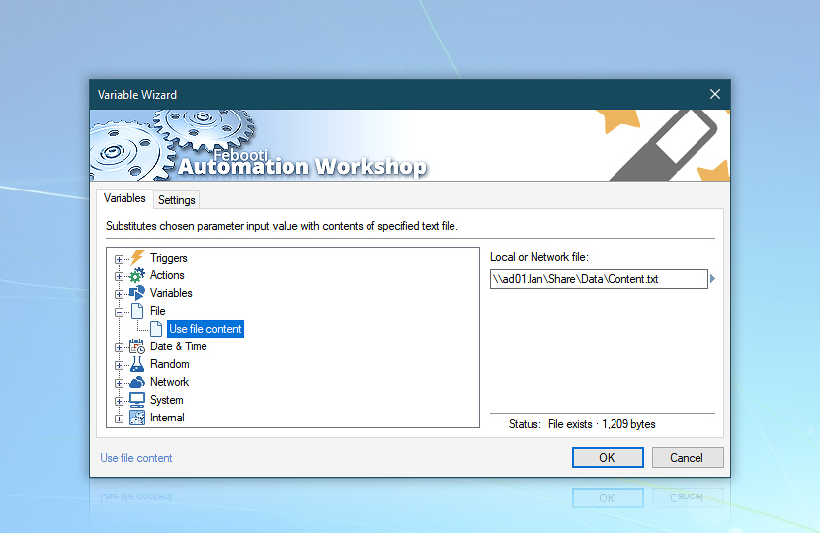Screen dimensions: 820x533
Task: Open the Settings tab
Action: tap(176, 200)
